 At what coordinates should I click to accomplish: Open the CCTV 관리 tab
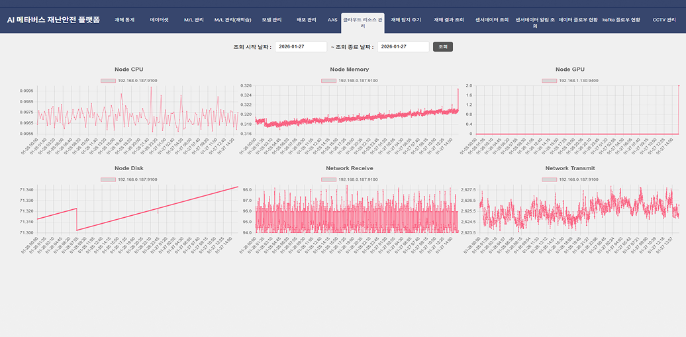click(664, 20)
